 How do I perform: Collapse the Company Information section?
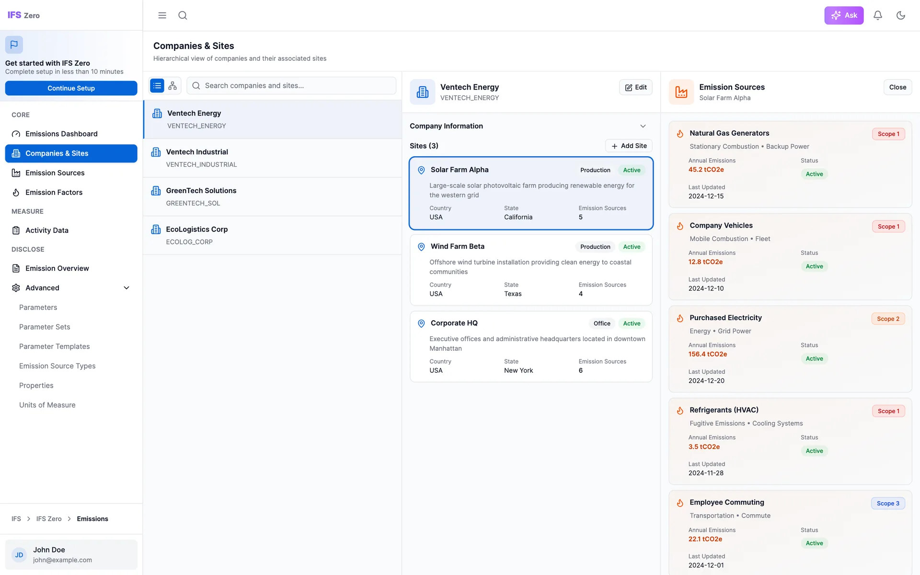[643, 126]
